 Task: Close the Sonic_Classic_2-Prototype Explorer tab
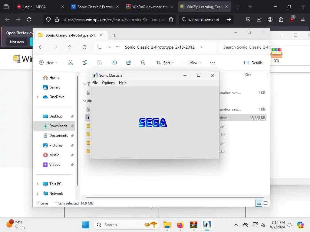[101, 35]
